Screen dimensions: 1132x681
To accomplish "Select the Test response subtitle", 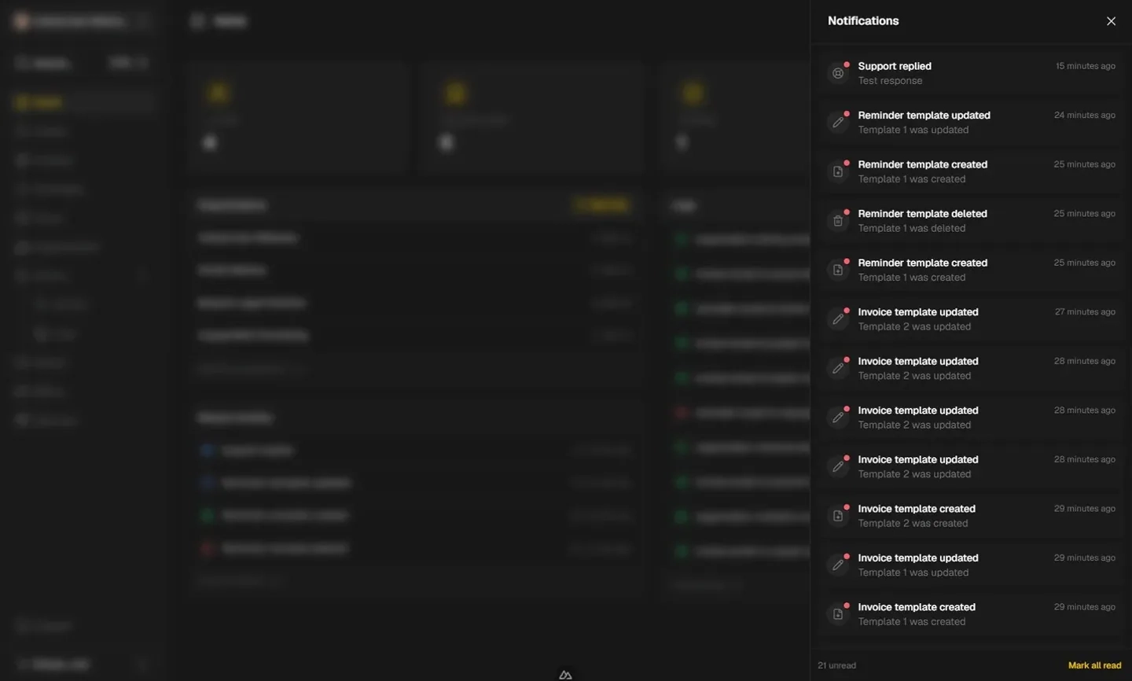I will click(x=890, y=81).
